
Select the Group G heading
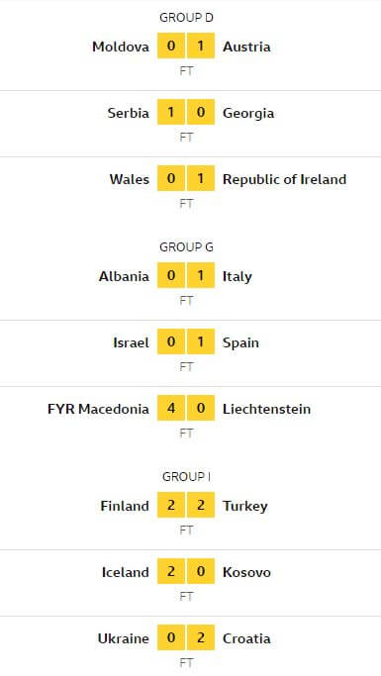point(186,247)
